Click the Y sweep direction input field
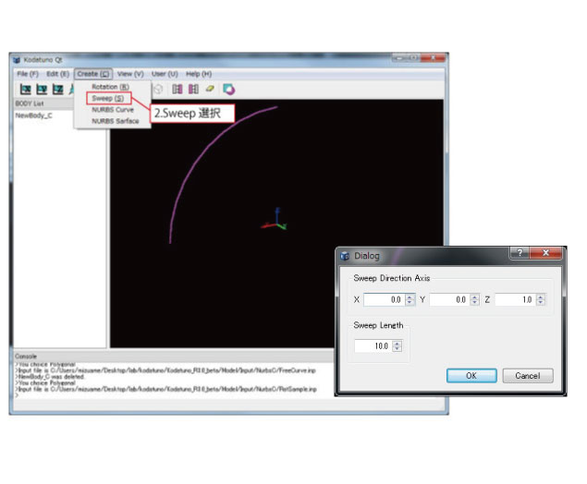 (449, 299)
